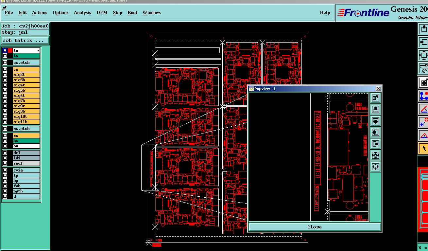Select layer name fab
Viewport: 428px width, 251px height.
click(x=26, y=186)
